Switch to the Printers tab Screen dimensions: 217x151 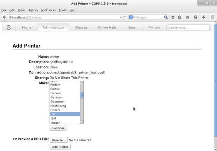[x=154, y=27]
